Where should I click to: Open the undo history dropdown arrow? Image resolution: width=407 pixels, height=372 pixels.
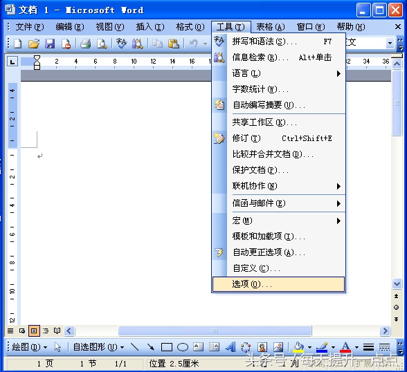tap(205, 44)
